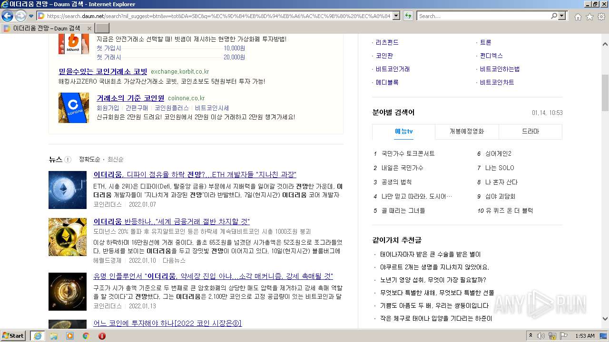Open the 이더리움 반등하나 news headline
Viewport: 609px width, 342px height.
click(x=172, y=222)
